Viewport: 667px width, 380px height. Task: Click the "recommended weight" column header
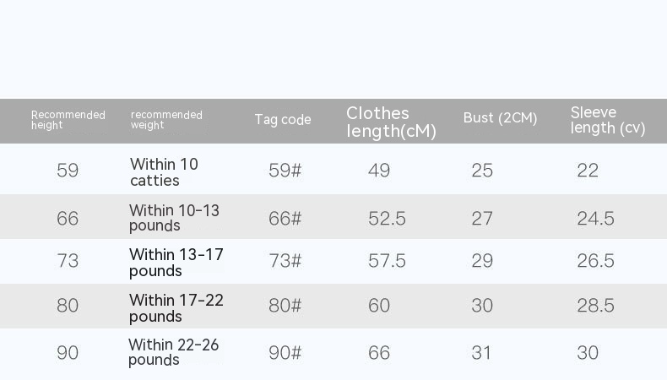pyautogui.click(x=166, y=120)
